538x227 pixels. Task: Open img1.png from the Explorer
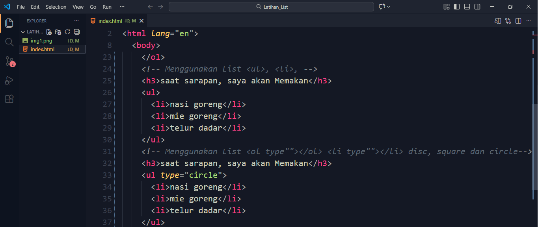41,40
